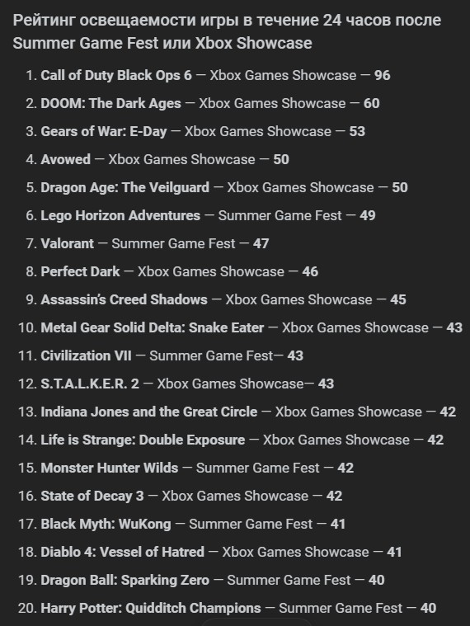Select Indiana Jones and the Great Circle
This screenshot has width=470, height=626.
coord(149,412)
